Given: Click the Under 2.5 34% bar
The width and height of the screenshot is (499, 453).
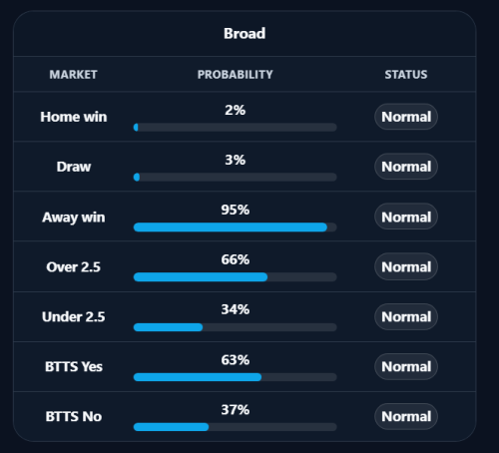Looking at the screenshot, I should (236, 327).
